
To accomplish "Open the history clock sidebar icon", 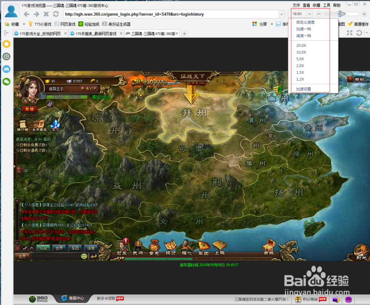I will point(6,56).
